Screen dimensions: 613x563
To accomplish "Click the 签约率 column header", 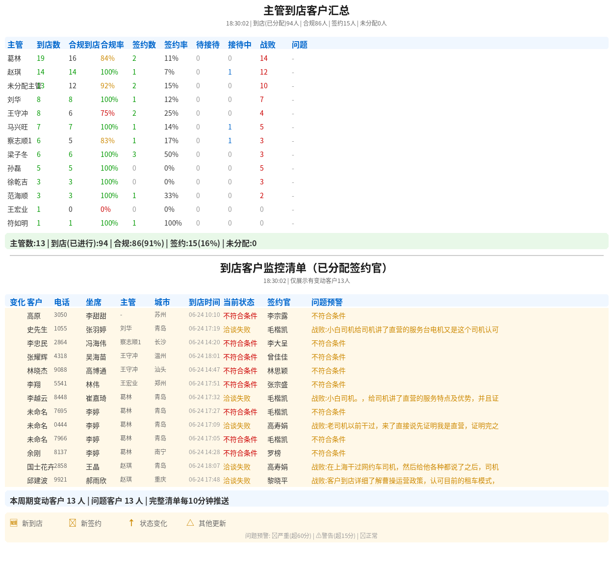I will (x=176, y=45).
